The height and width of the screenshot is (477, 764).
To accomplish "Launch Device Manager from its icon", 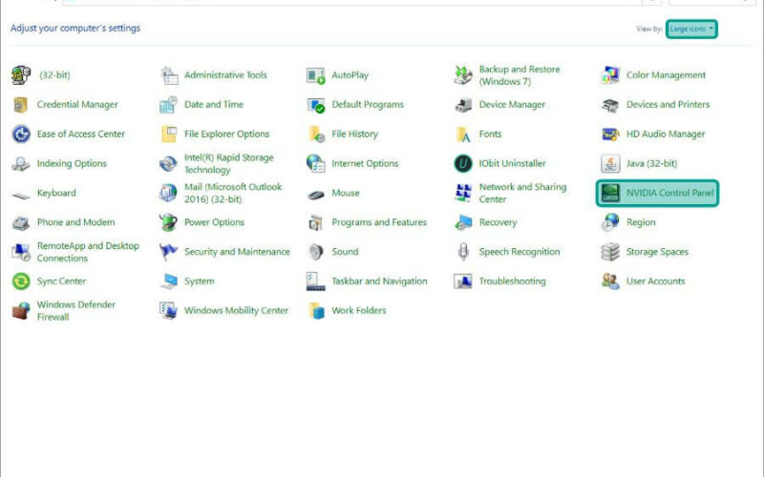I will pos(463,105).
